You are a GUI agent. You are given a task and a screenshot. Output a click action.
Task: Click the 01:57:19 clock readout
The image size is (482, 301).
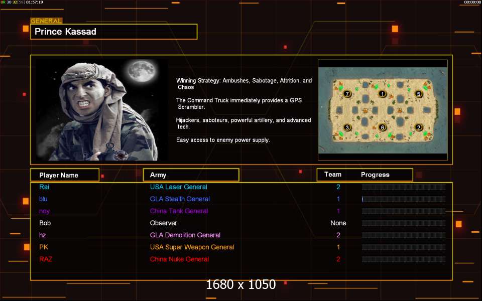pos(35,2)
